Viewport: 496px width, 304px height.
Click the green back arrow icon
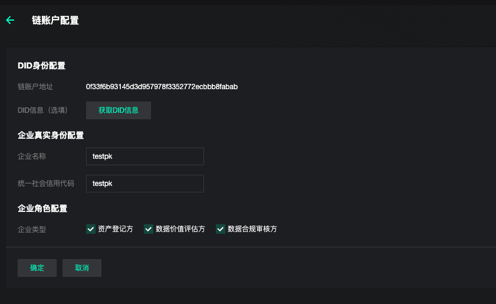(x=10, y=20)
